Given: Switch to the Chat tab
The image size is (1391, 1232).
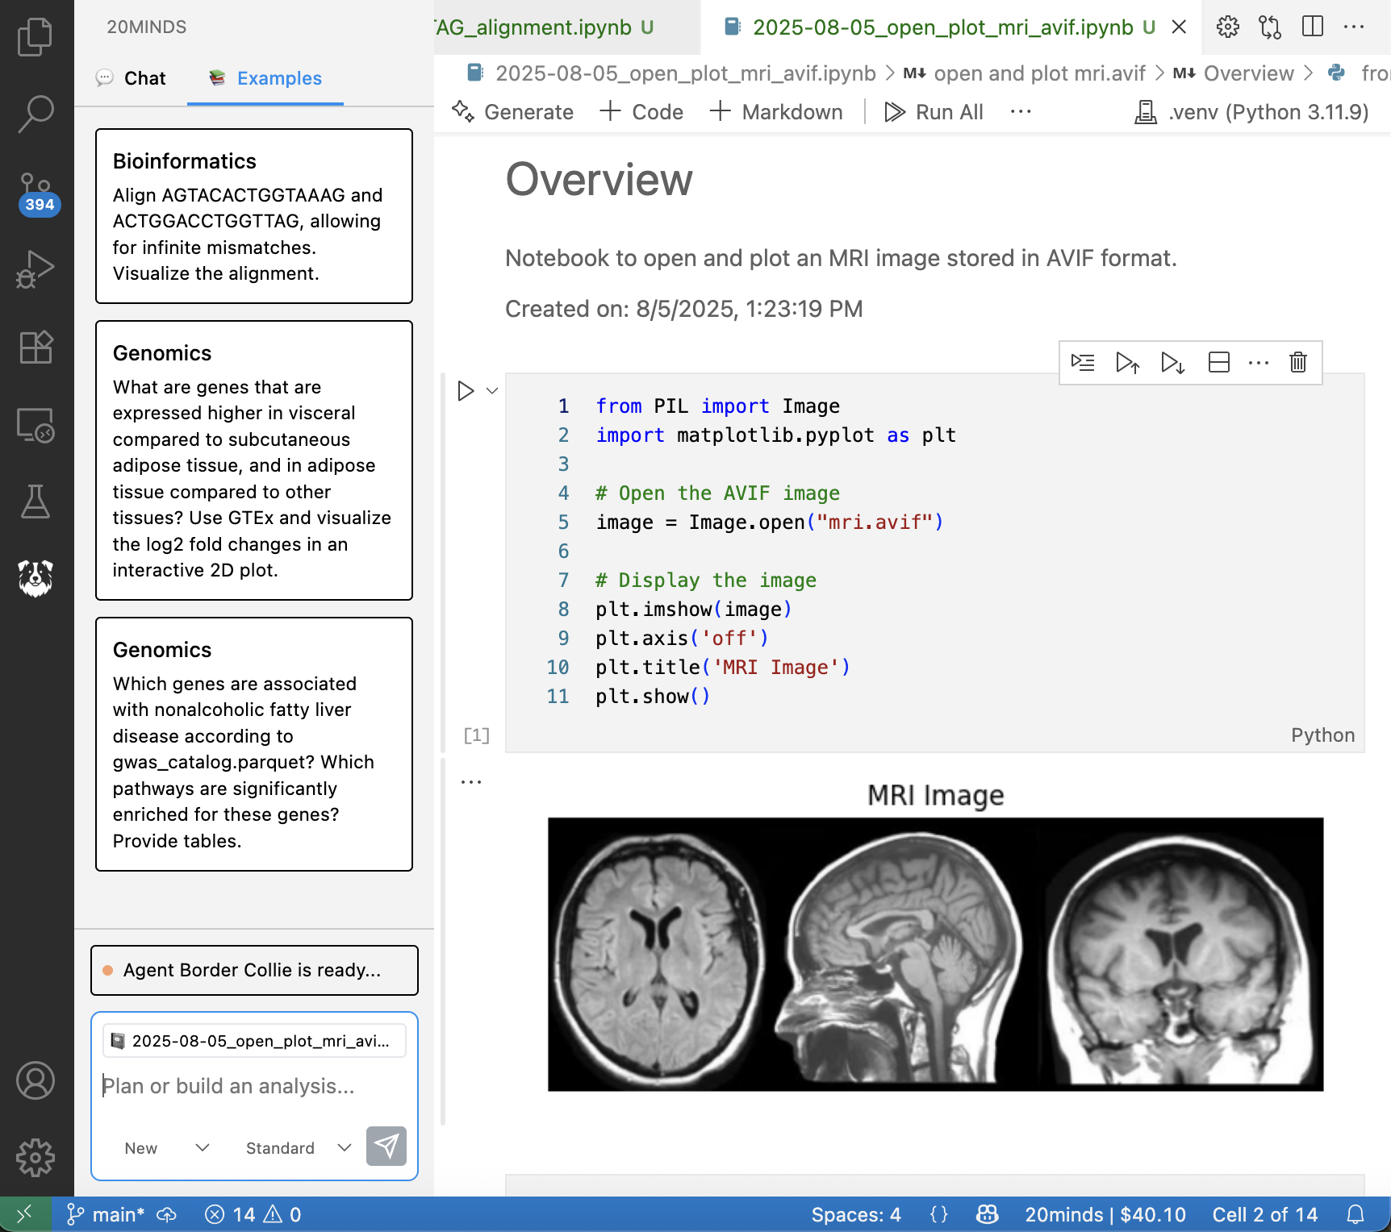Looking at the screenshot, I should (132, 78).
